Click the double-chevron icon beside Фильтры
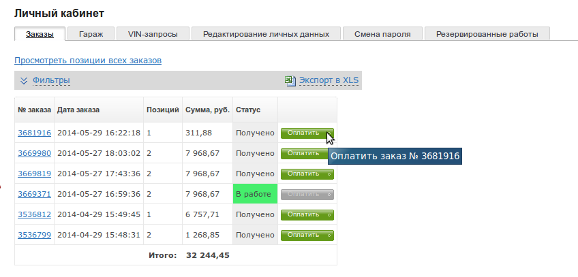 click(x=24, y=80)
